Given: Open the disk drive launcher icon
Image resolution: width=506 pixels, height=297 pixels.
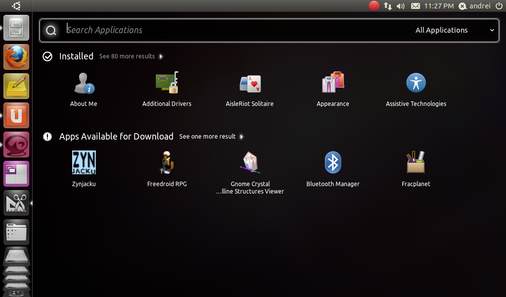Looking at the screenshot, I should [16, 257].
